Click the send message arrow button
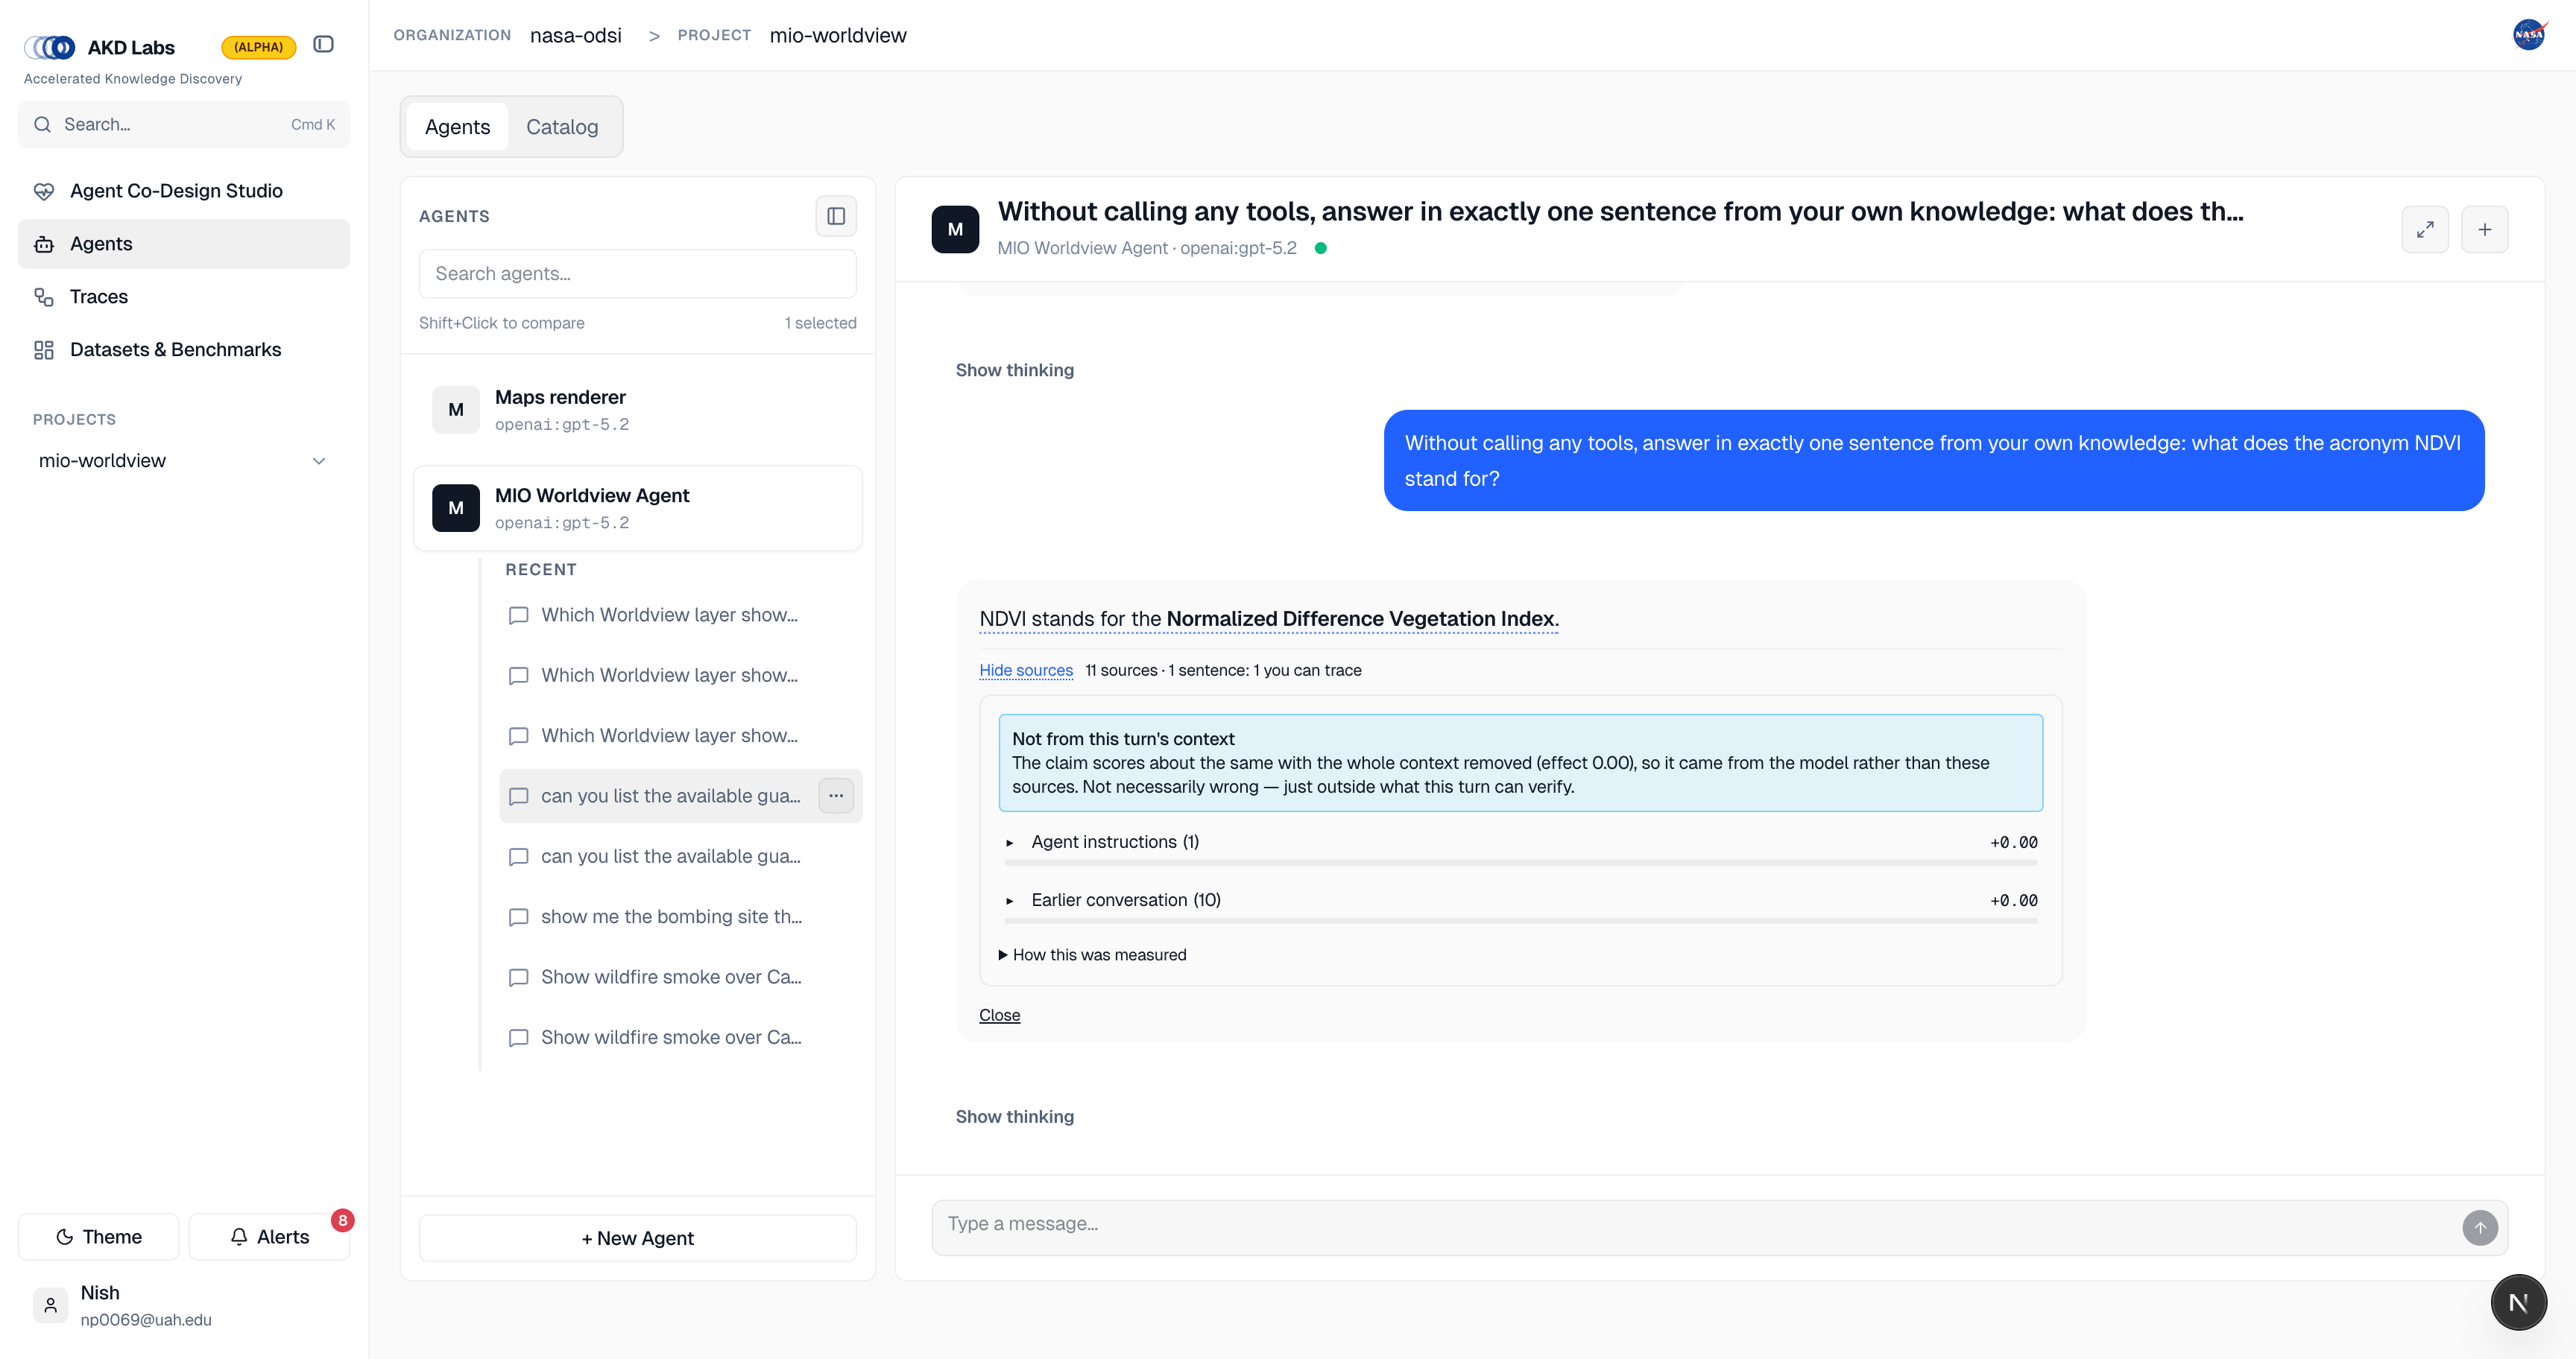The image size is (2576, 1359). (2480, 1227)
